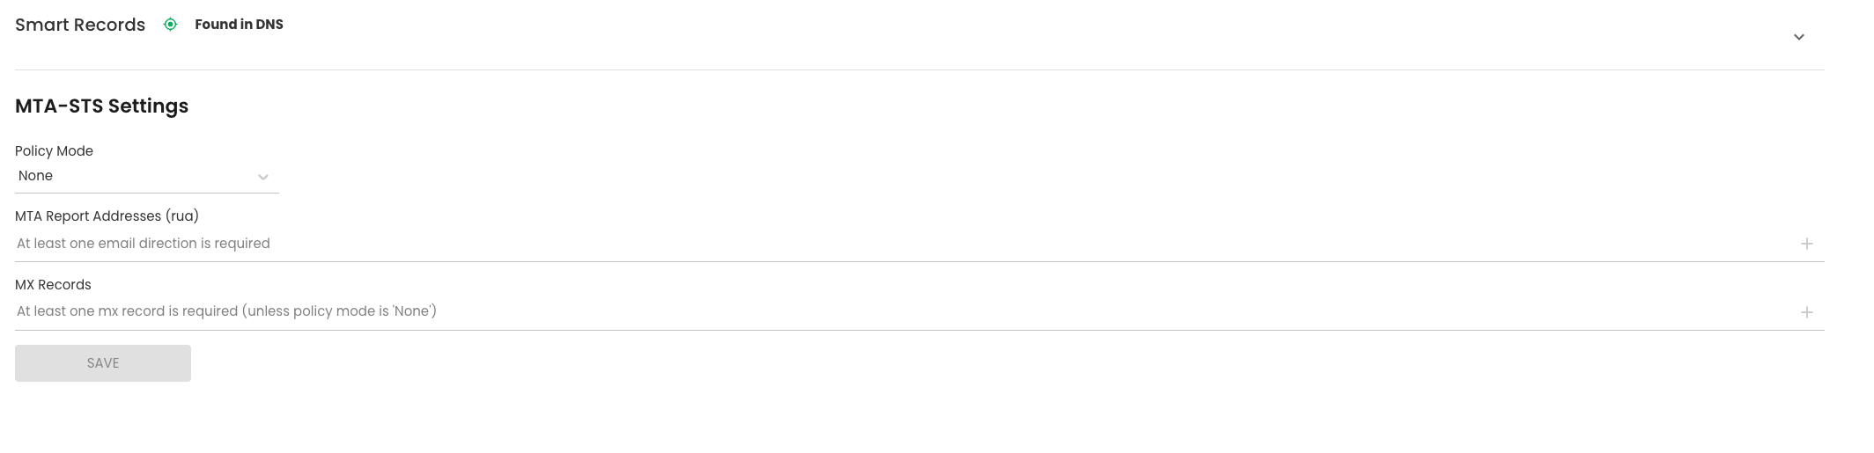Click the Found in DNS status text

(x=239, y=25)
